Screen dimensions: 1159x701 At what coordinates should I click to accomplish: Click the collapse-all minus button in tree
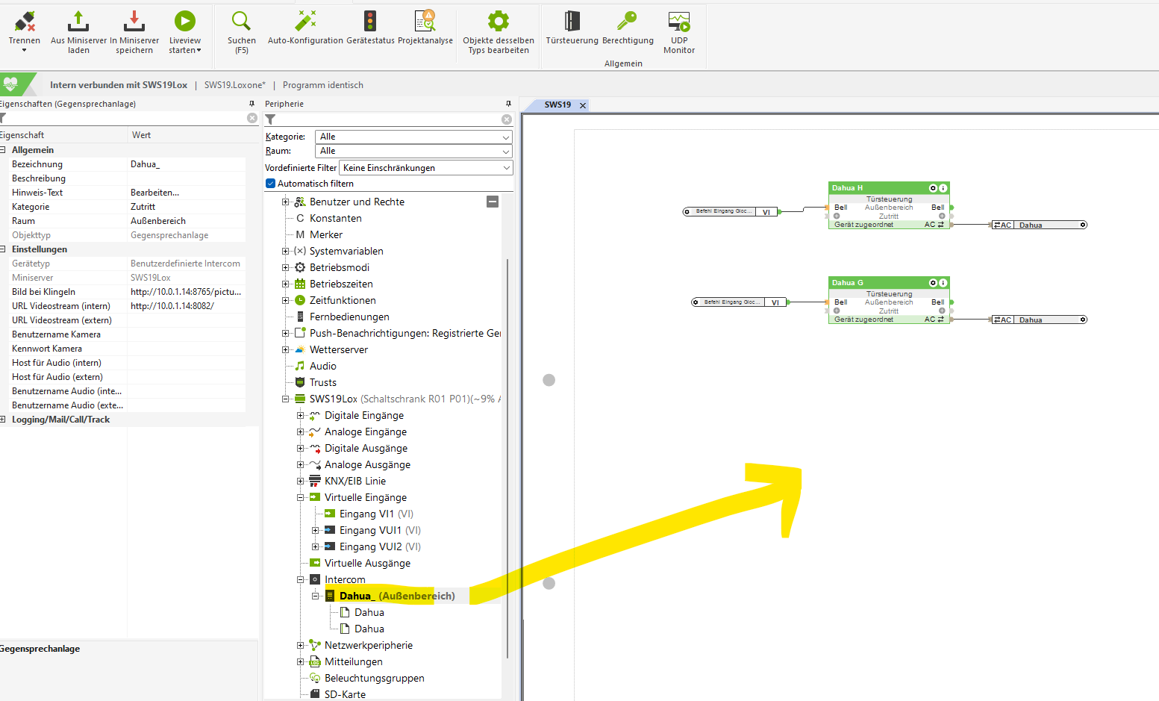493,202
